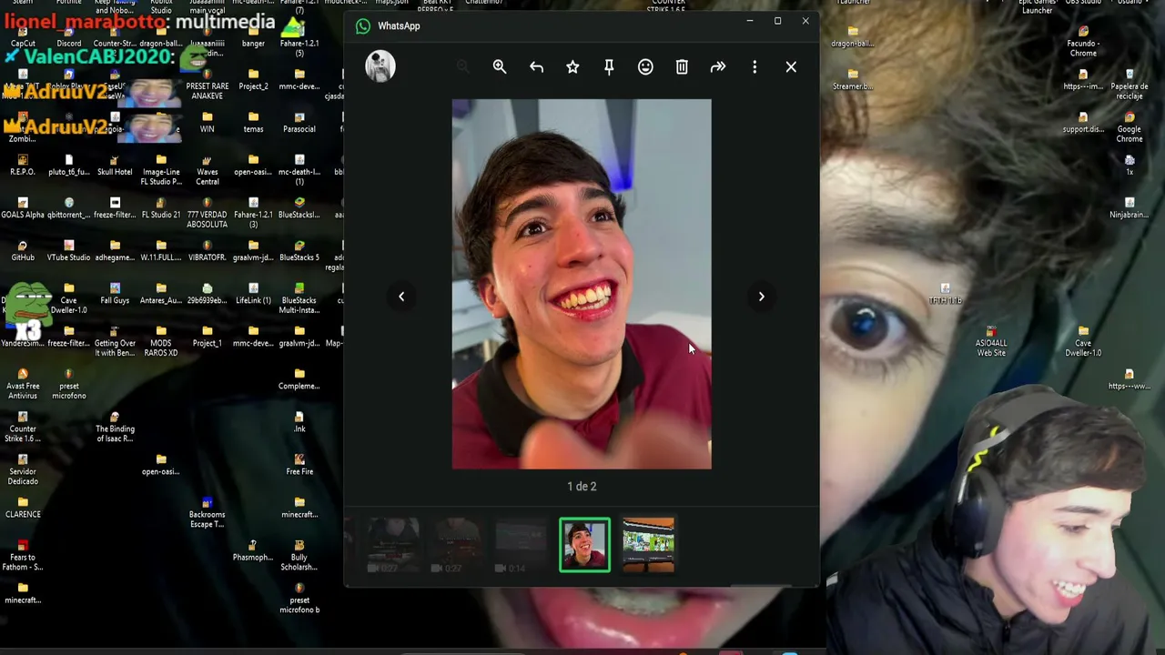Launch Bully Scholarship shortcut

(299, 554)
